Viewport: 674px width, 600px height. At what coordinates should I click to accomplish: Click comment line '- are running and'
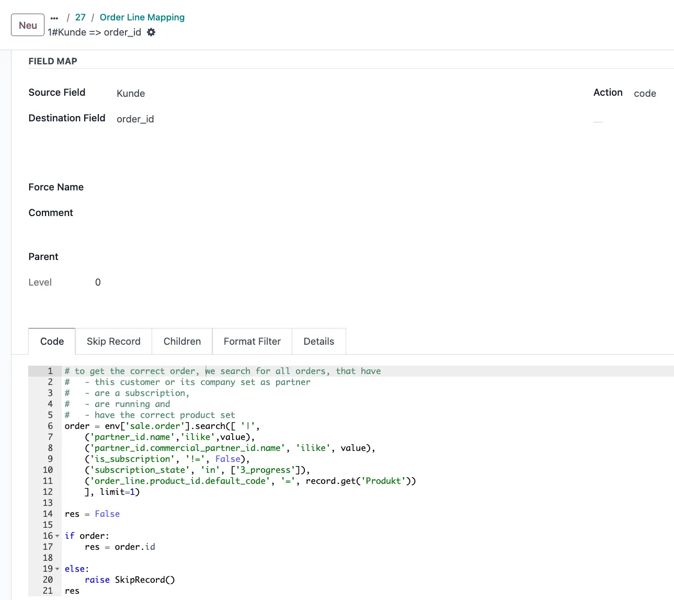click(117, 404)
